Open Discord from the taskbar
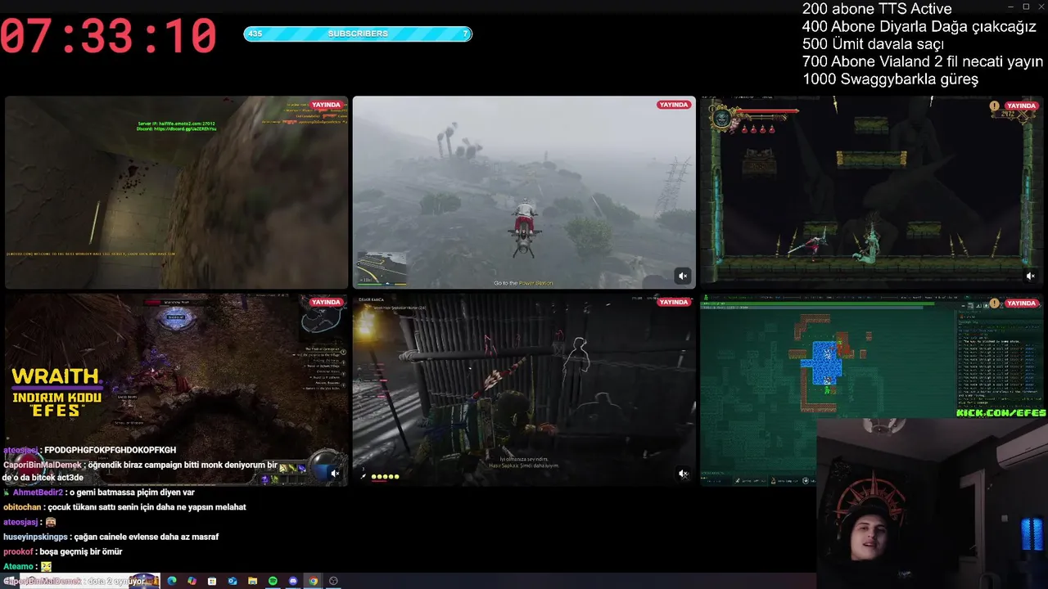 coord(293,581)
